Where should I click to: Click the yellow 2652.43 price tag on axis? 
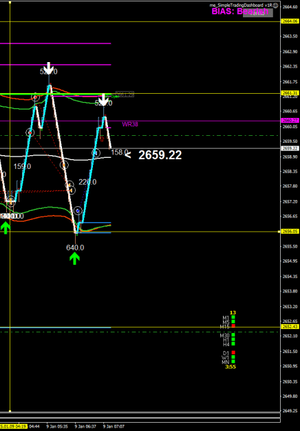(x=290, y=327)
